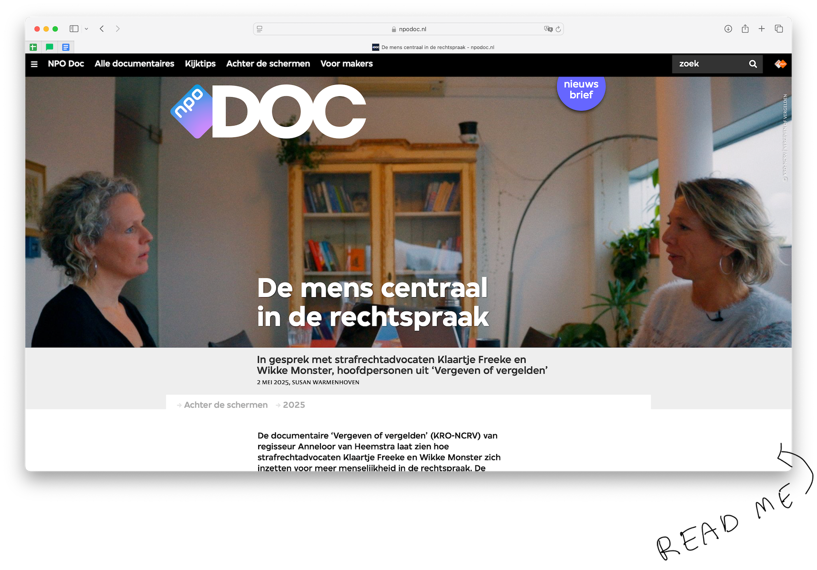Show tab overview icon
Screen dimensions: 817x570
click(779, 29)
